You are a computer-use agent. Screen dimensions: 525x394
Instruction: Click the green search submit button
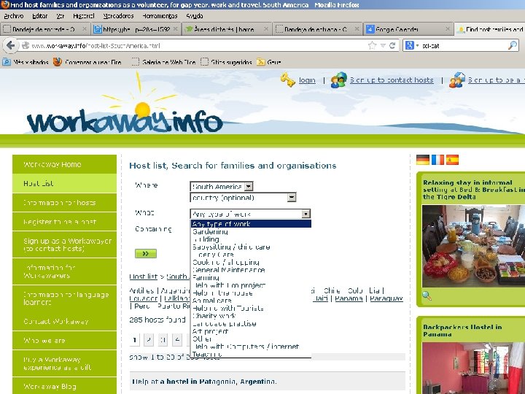146,253
